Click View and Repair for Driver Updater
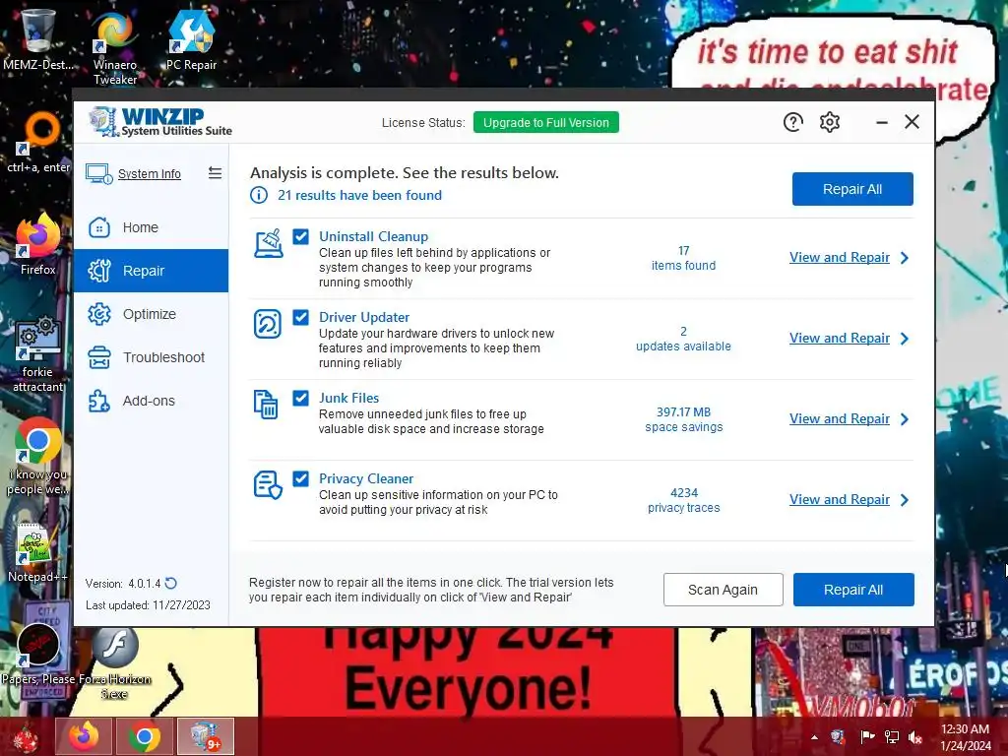Image resolution: width=1008 pixels, height=756 pixels. tap(839, 339)
